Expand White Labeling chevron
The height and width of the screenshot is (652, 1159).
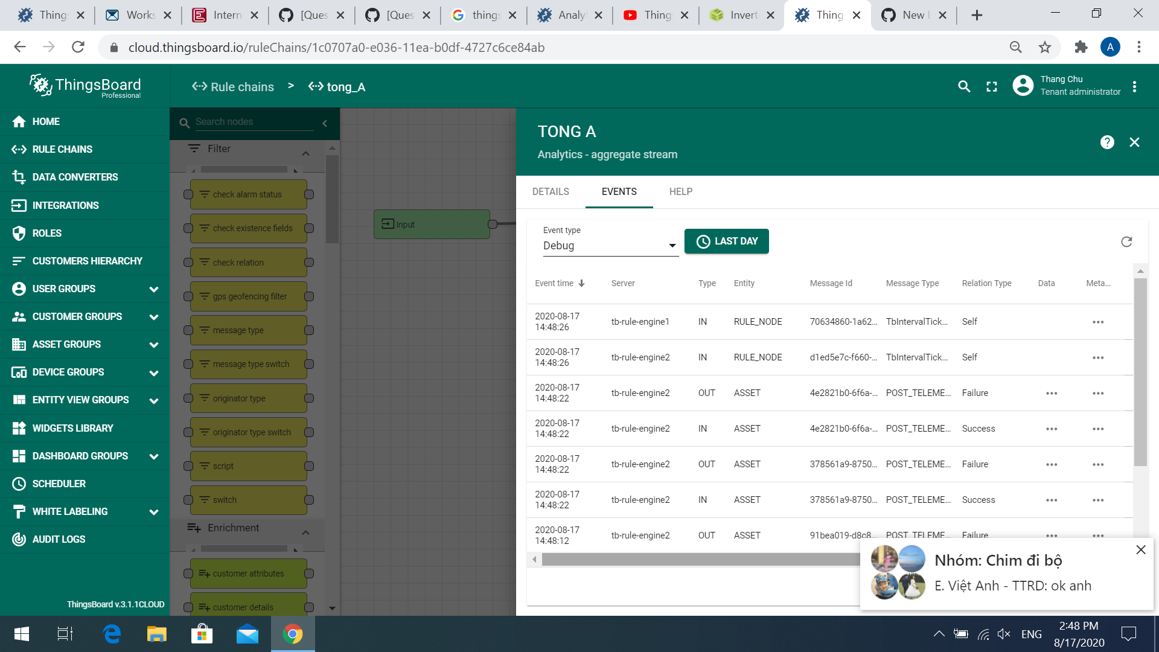coord(154,512)
